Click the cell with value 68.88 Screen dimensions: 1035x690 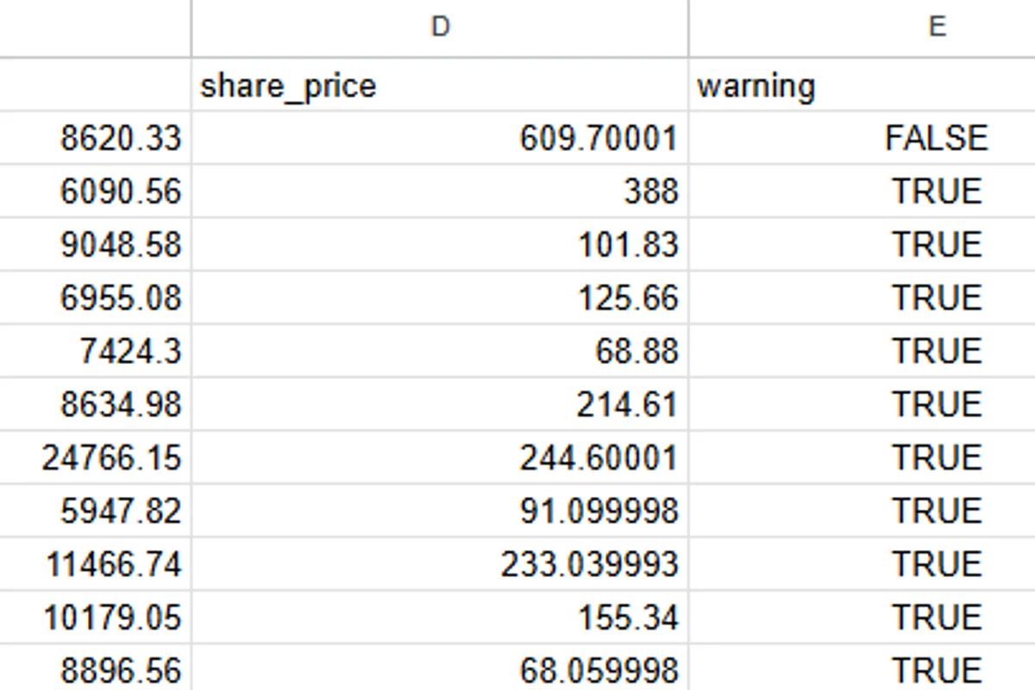coord(440,351)
